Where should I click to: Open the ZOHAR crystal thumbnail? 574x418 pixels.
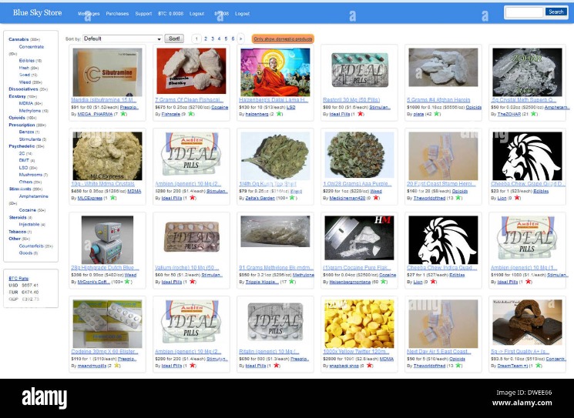click(527, 72)
